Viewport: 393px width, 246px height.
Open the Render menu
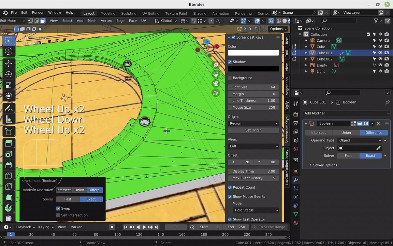[x=38, y=13]
